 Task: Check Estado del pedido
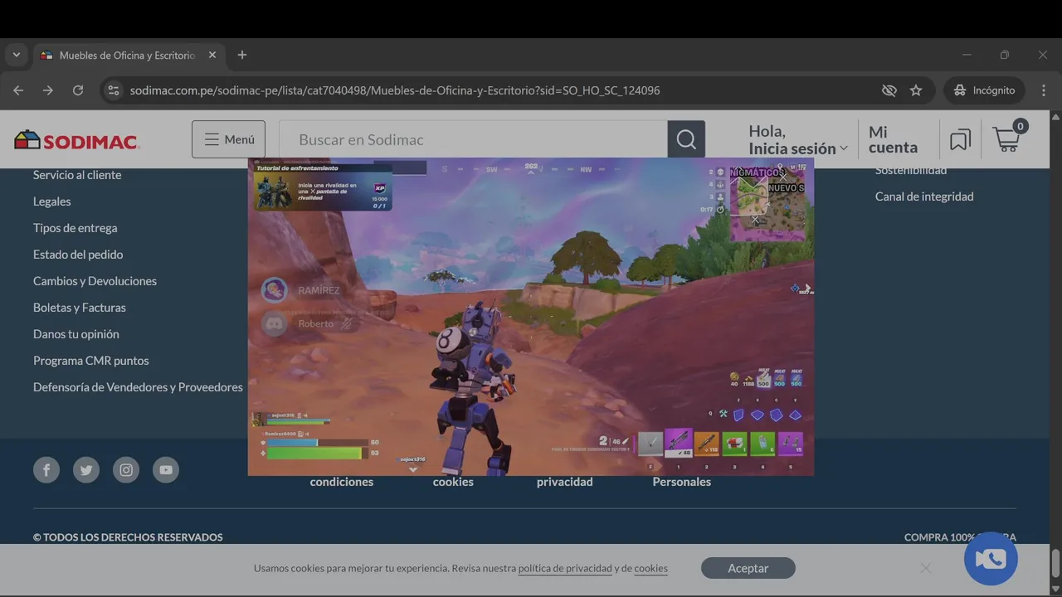[78, 255]
